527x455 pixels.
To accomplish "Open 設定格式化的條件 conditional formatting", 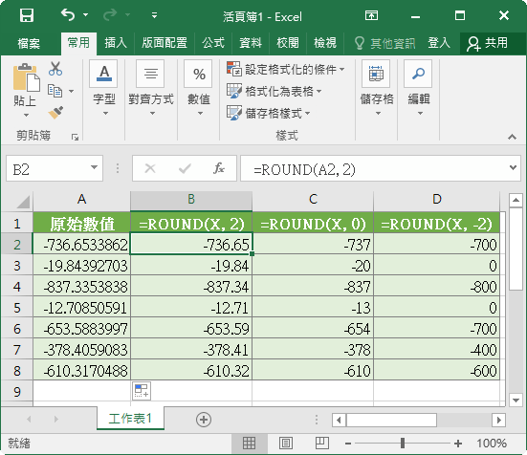I will (286, 69).
